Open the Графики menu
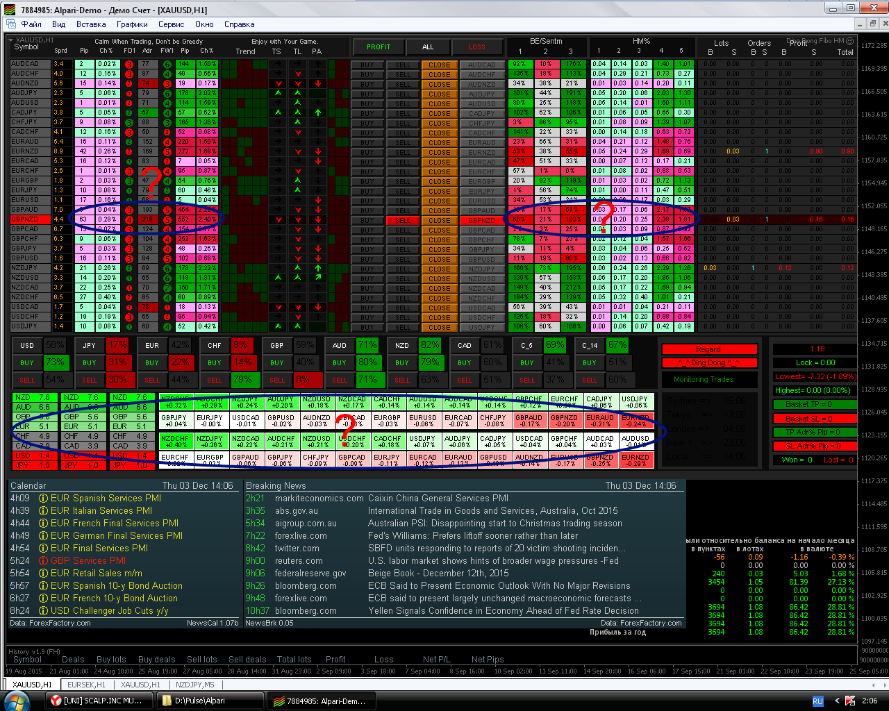This screenshot has width=889, height=711. click(x=132, y=24)
